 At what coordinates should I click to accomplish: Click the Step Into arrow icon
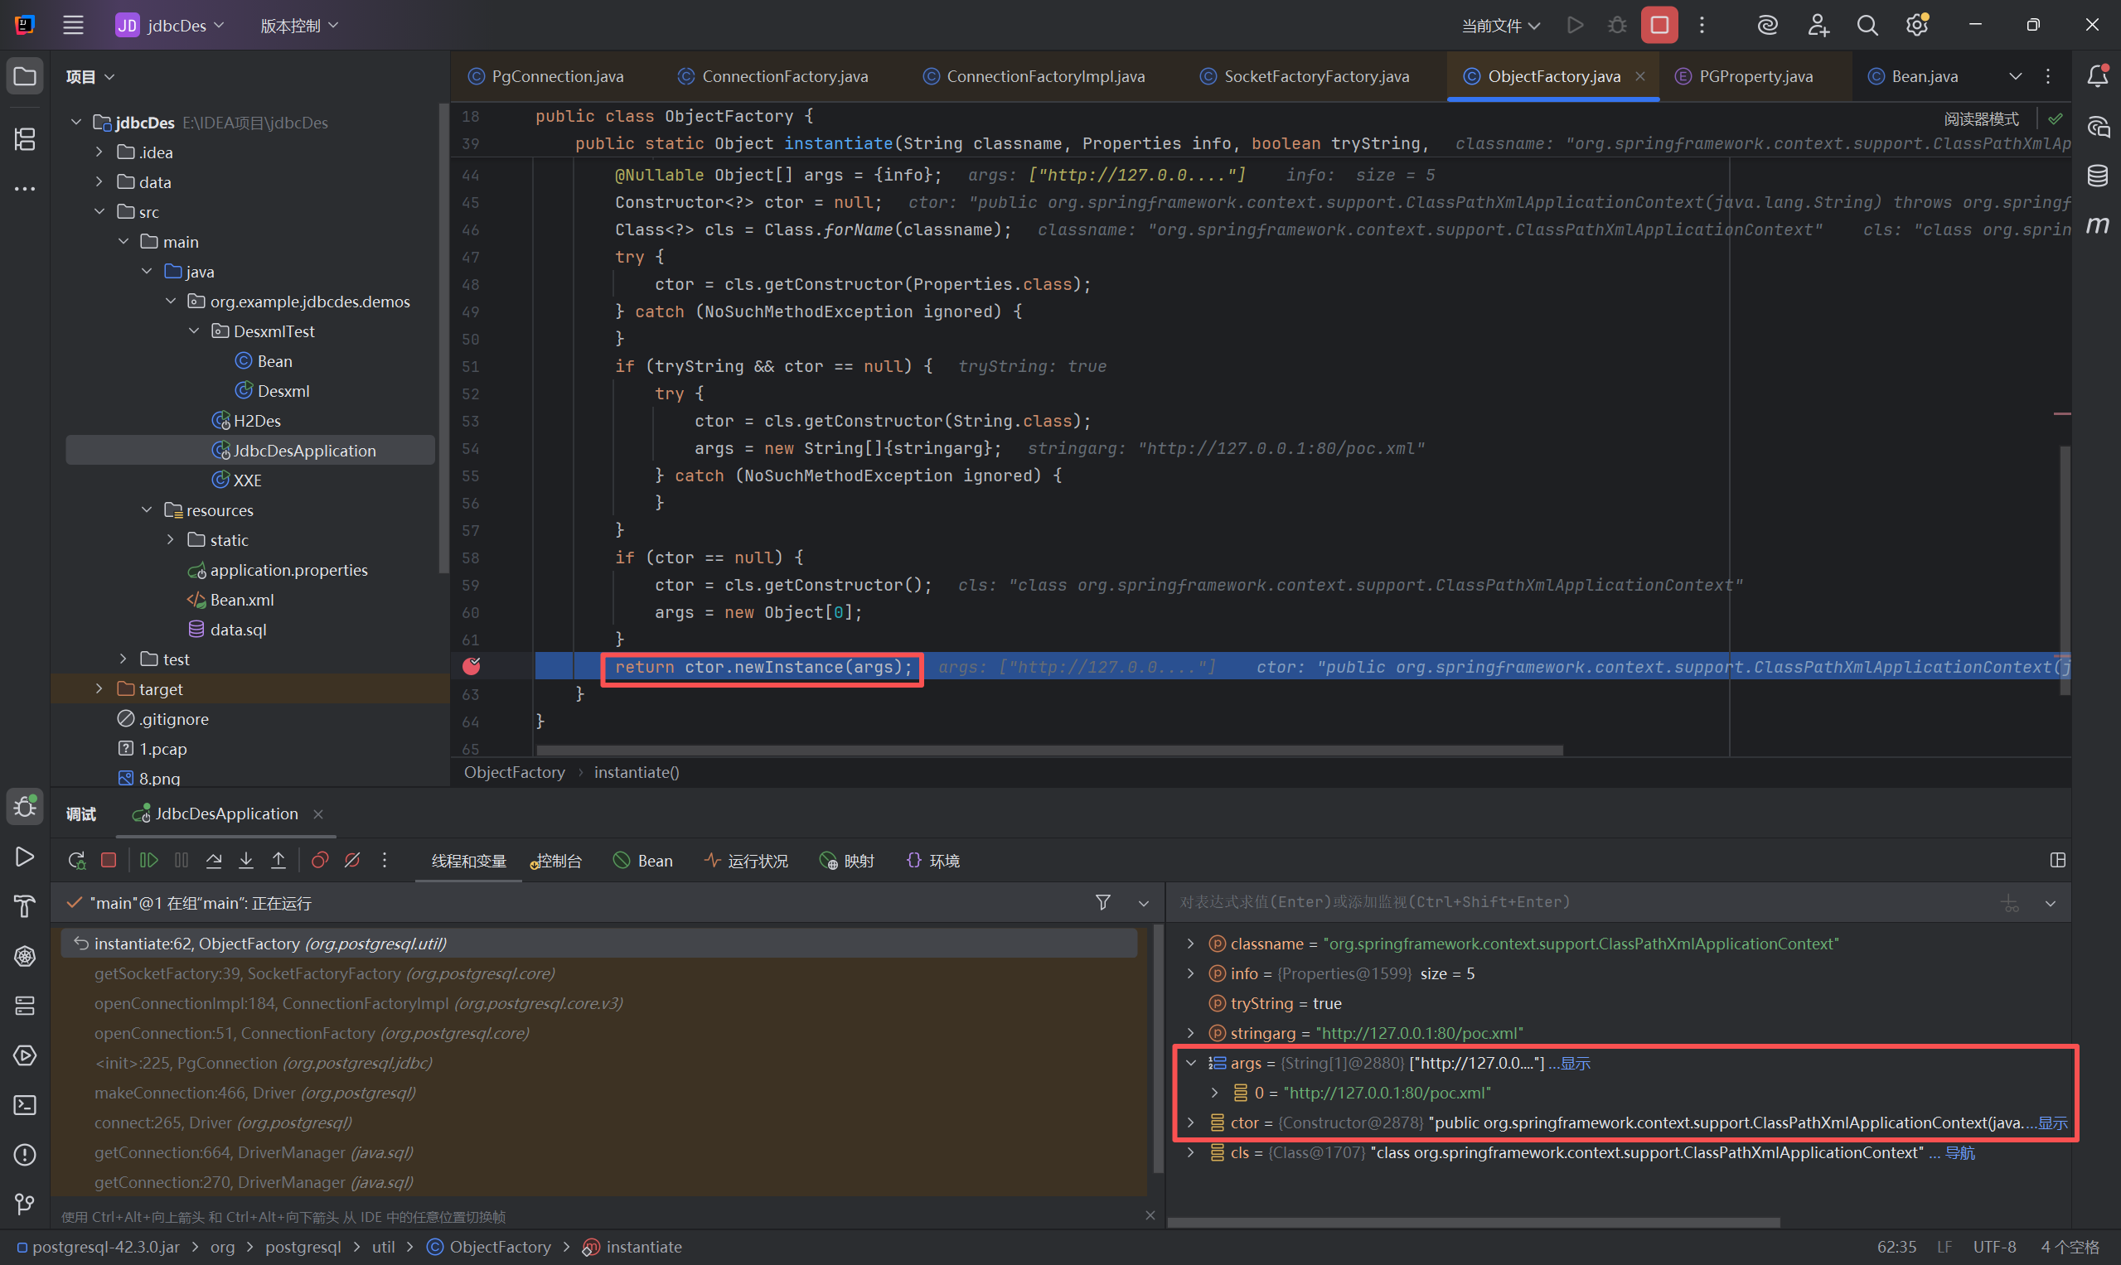[245, 860]
